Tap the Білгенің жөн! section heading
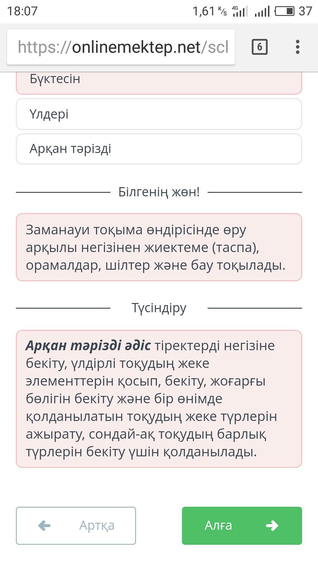The height and width of the screenshot is (566, 318). pyautogui.click(x=159, y=192)
